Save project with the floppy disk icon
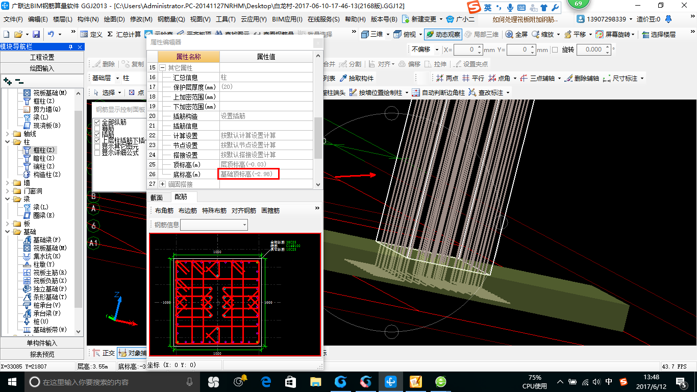Image resolution: width=697 pixels, height=392 pixels. pyautogui.click(x=36, y=34)
